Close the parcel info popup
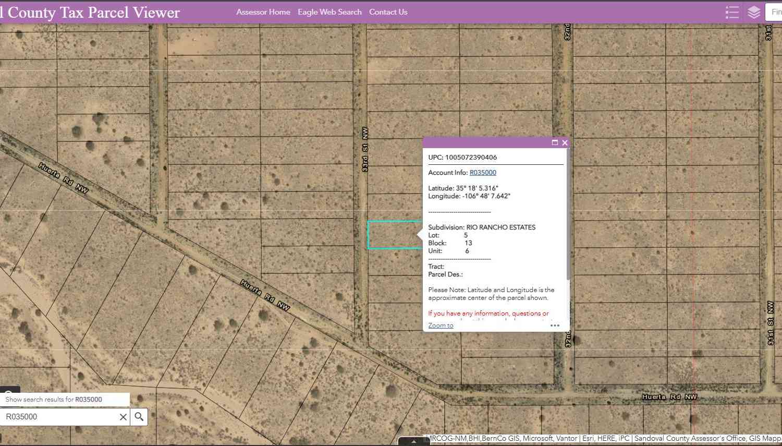 click(565, 142)
